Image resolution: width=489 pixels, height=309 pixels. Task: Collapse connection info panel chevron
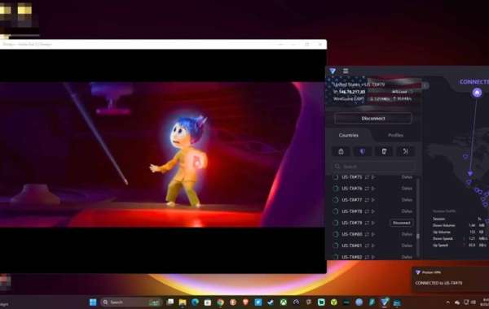coord(425,85)
